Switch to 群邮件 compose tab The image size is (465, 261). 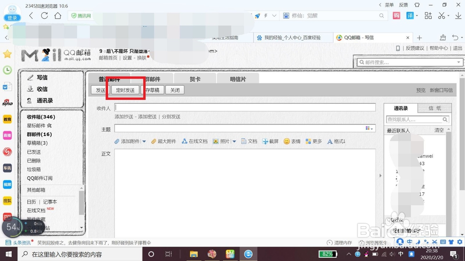[153, 79]
